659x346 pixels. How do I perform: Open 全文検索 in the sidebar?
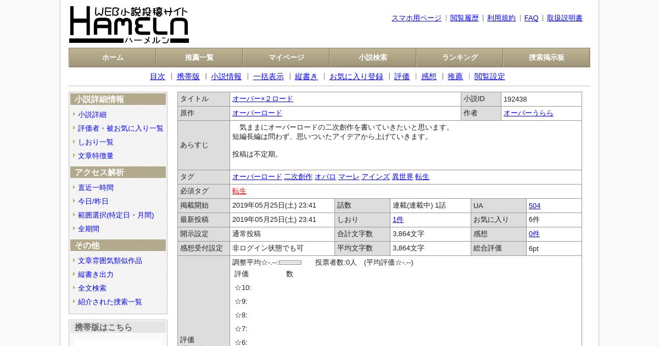pos(92,288)
